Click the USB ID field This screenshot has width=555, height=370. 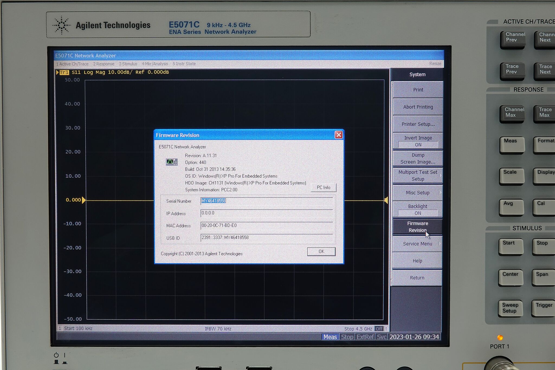pos(267,238)
